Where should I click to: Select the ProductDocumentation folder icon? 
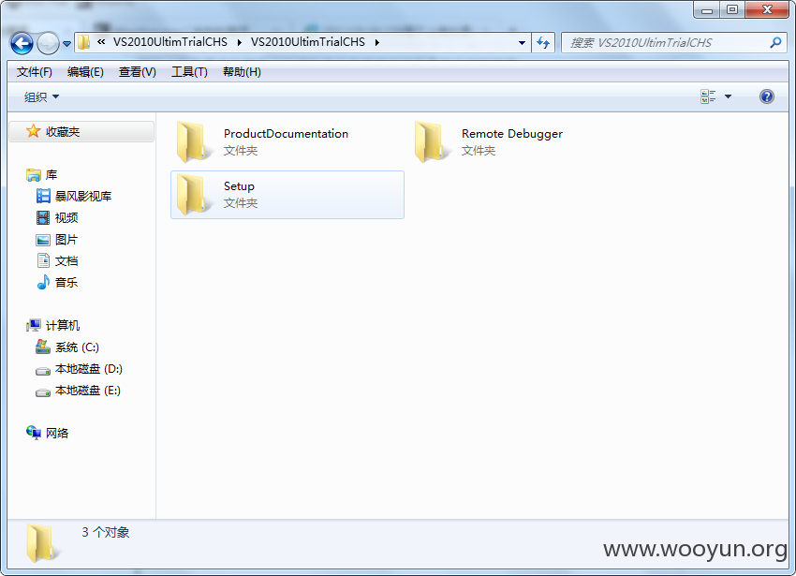point(195,141)
